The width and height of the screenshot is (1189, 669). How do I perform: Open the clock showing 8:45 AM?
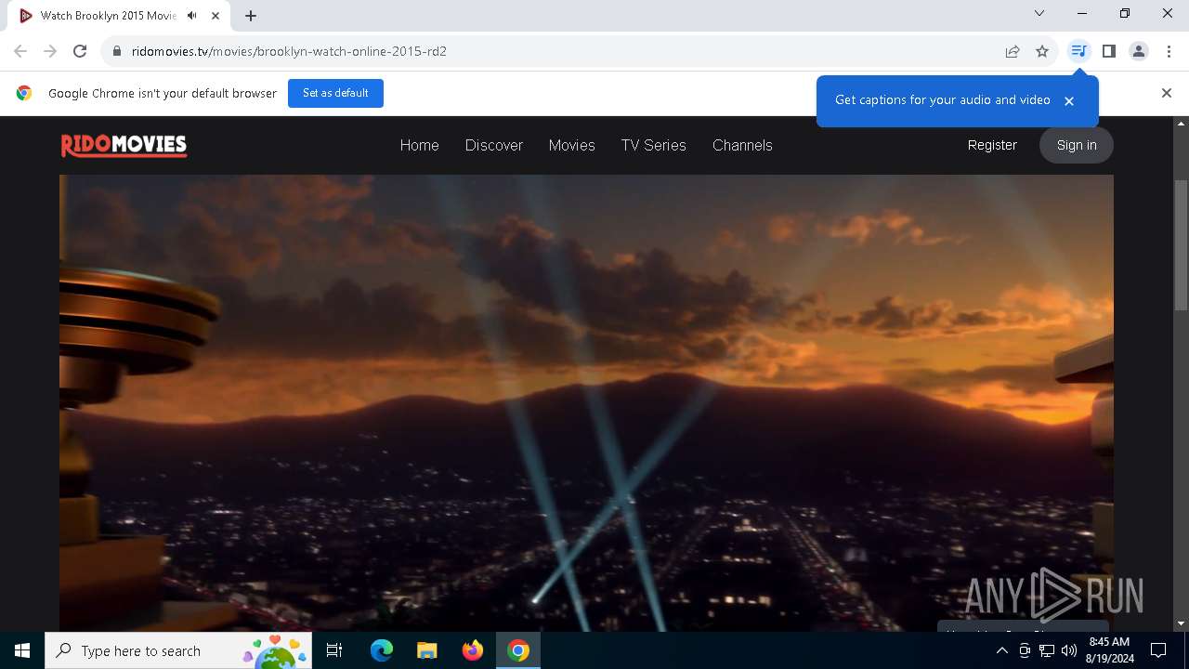(1109, 650)
